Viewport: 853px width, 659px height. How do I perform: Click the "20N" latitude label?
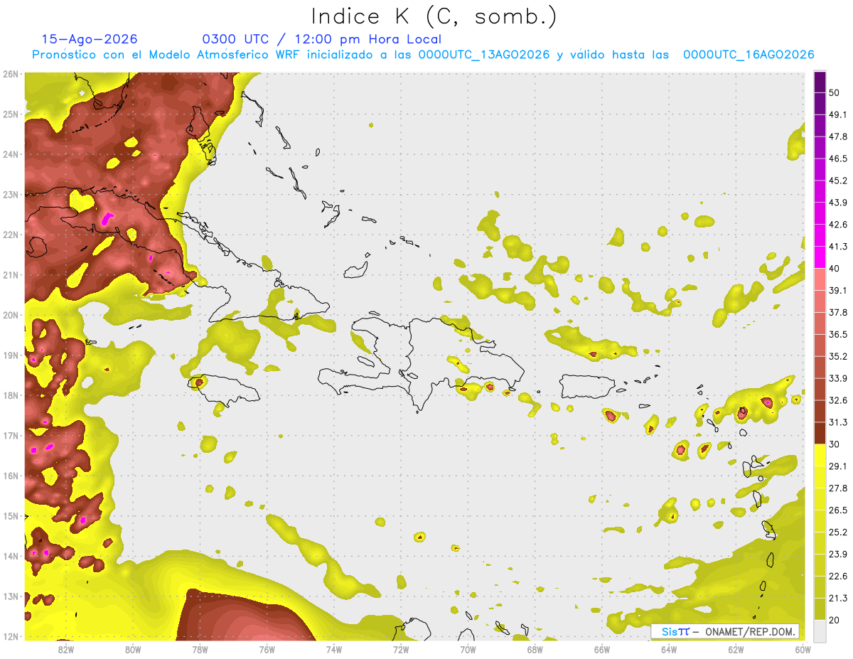[11, 315]
